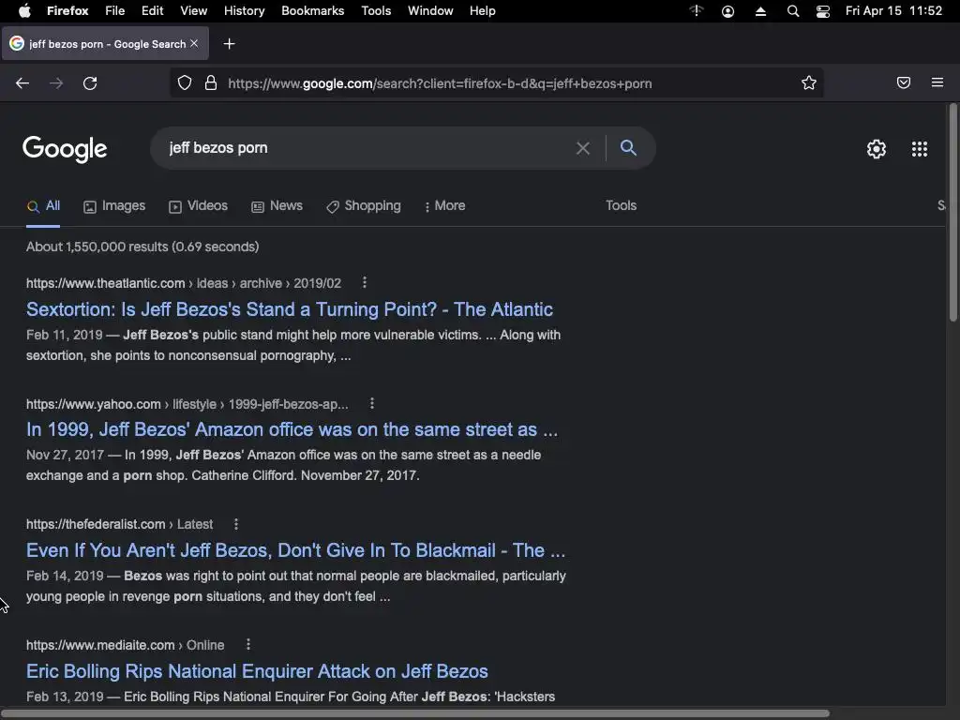
Task: Open the Firefox hamburger application menu
Action: click(937, 82)
